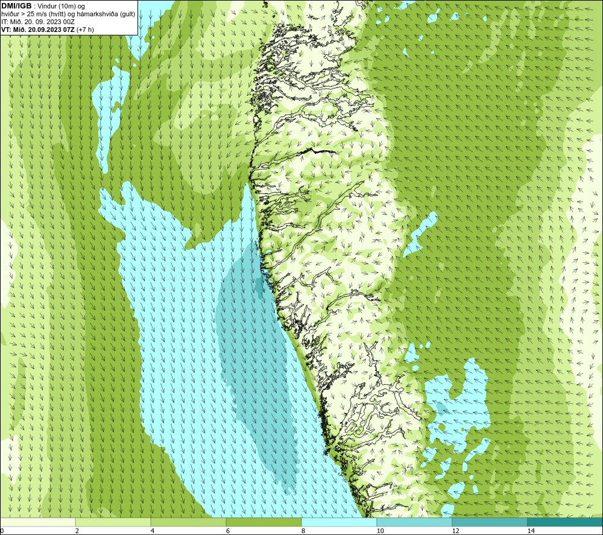
Task: Click the '2' value on the color scale
Action: pyautogui.click(x=77, y=531)
